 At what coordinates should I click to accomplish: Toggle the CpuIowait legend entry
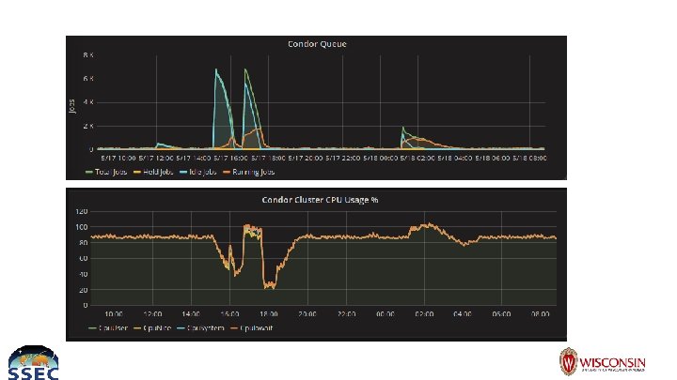251,327
